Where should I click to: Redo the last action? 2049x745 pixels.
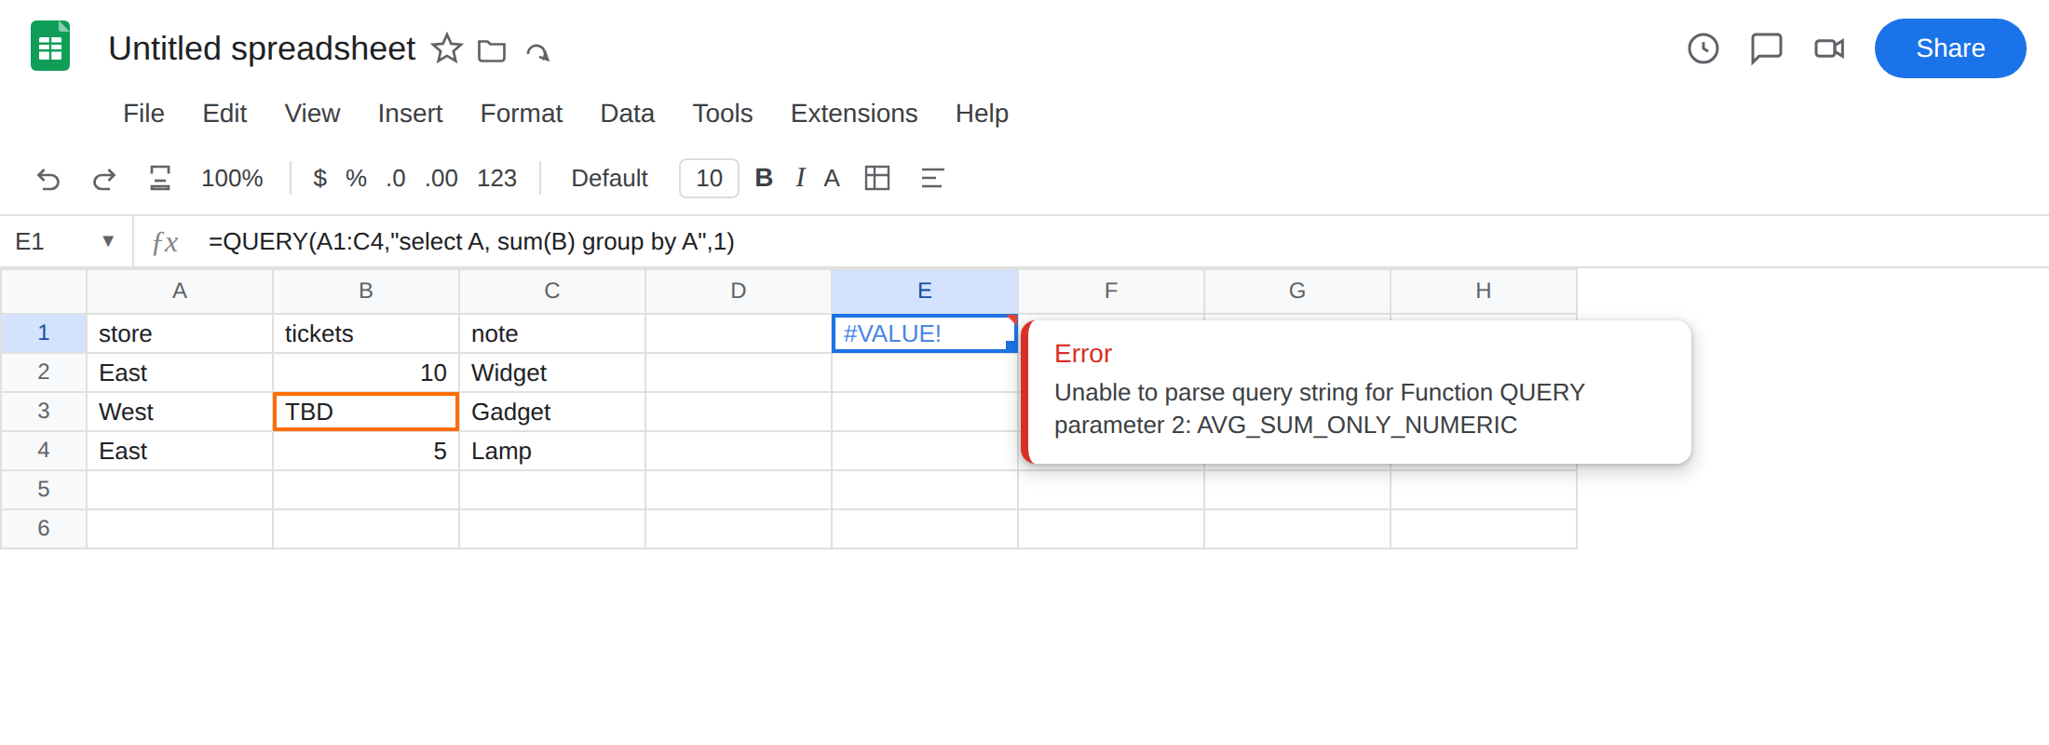click(104, 178)
